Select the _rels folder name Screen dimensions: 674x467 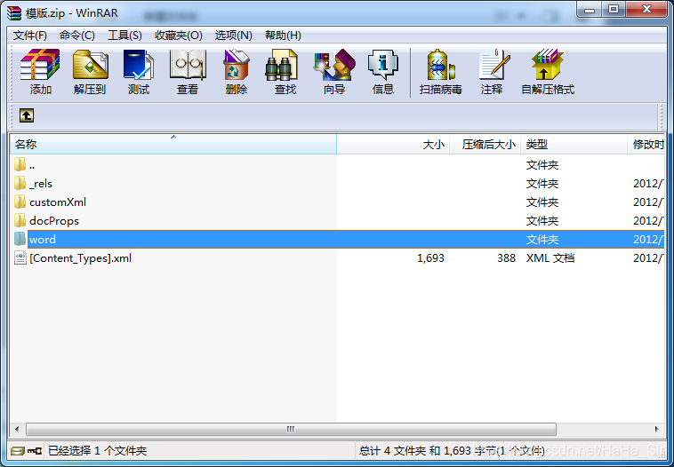click(41, 184)
